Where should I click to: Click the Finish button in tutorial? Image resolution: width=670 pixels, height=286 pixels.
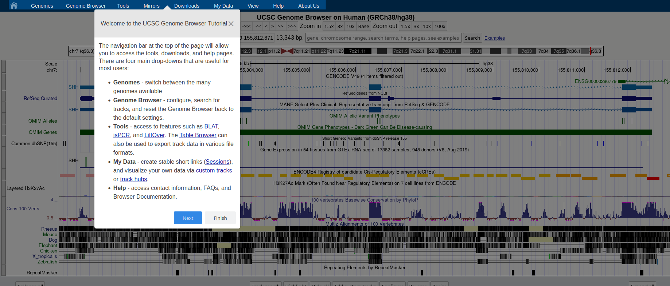(220, 218)
